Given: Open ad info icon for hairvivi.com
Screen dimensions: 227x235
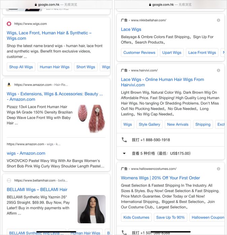Looking at the screenshot, I should (219, 70).
